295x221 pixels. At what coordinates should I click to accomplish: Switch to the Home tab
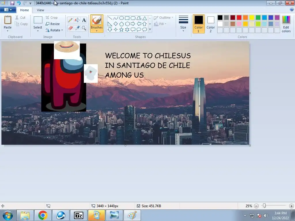tap(24, 10)
